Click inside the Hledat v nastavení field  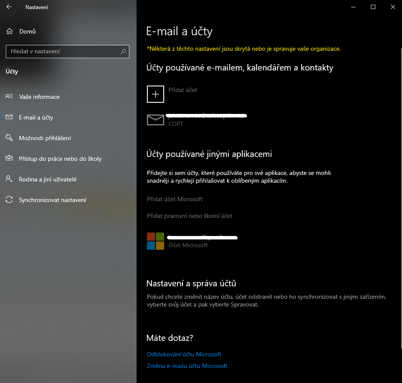[62, 51]
